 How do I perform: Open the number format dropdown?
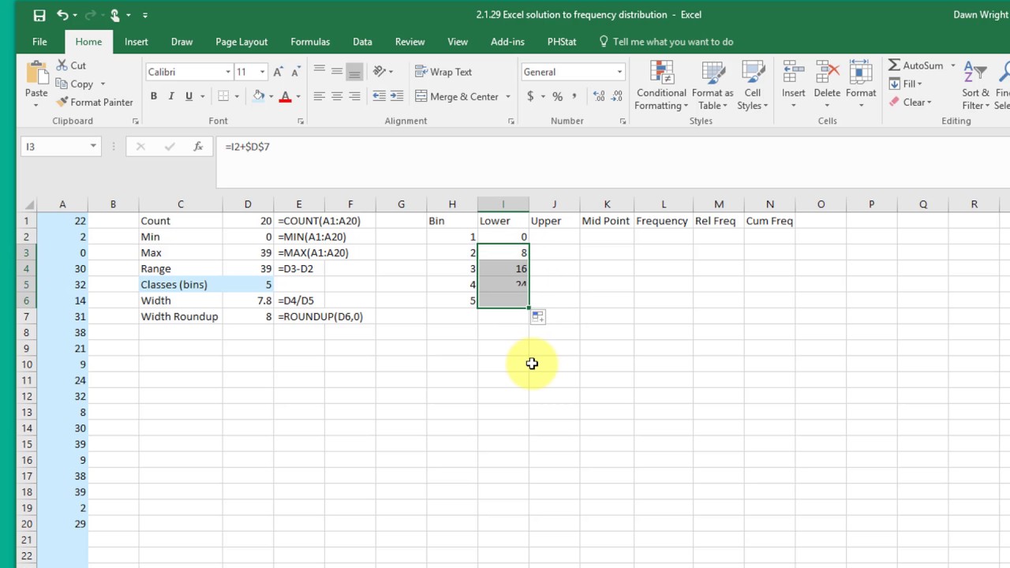(x=619, y=72)
